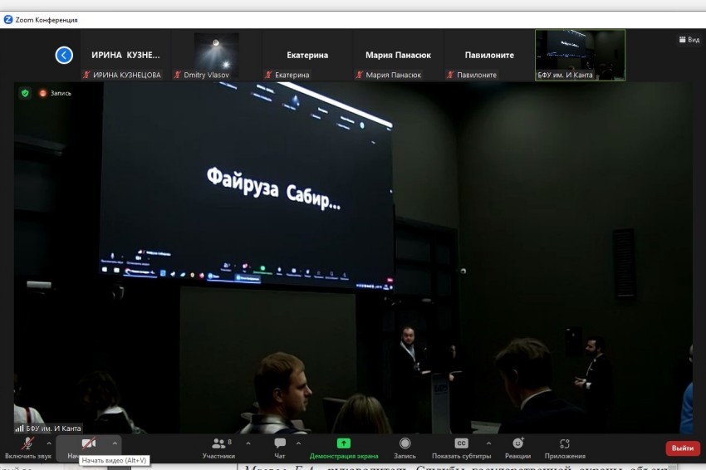The width and height of the screenshot is (706, 470).
Task: Expand the subtitles options arrow
Action: 488,443
